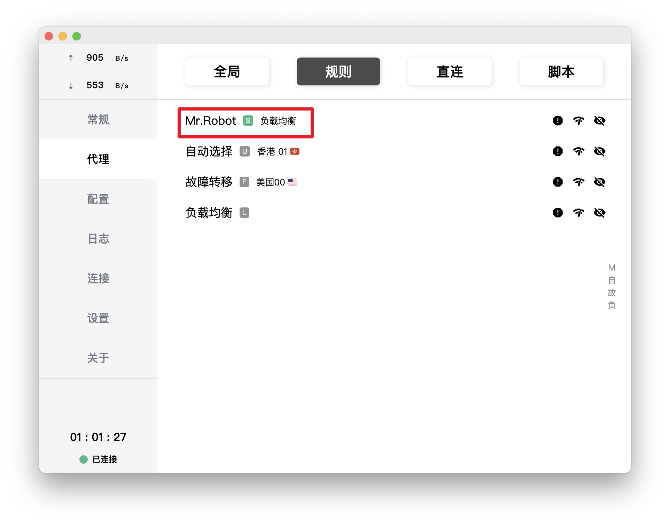The width and height of the screenshot is (670, 525).
Task: Run speed test for Mr.Robot group
Action: (x=578, y=121)
